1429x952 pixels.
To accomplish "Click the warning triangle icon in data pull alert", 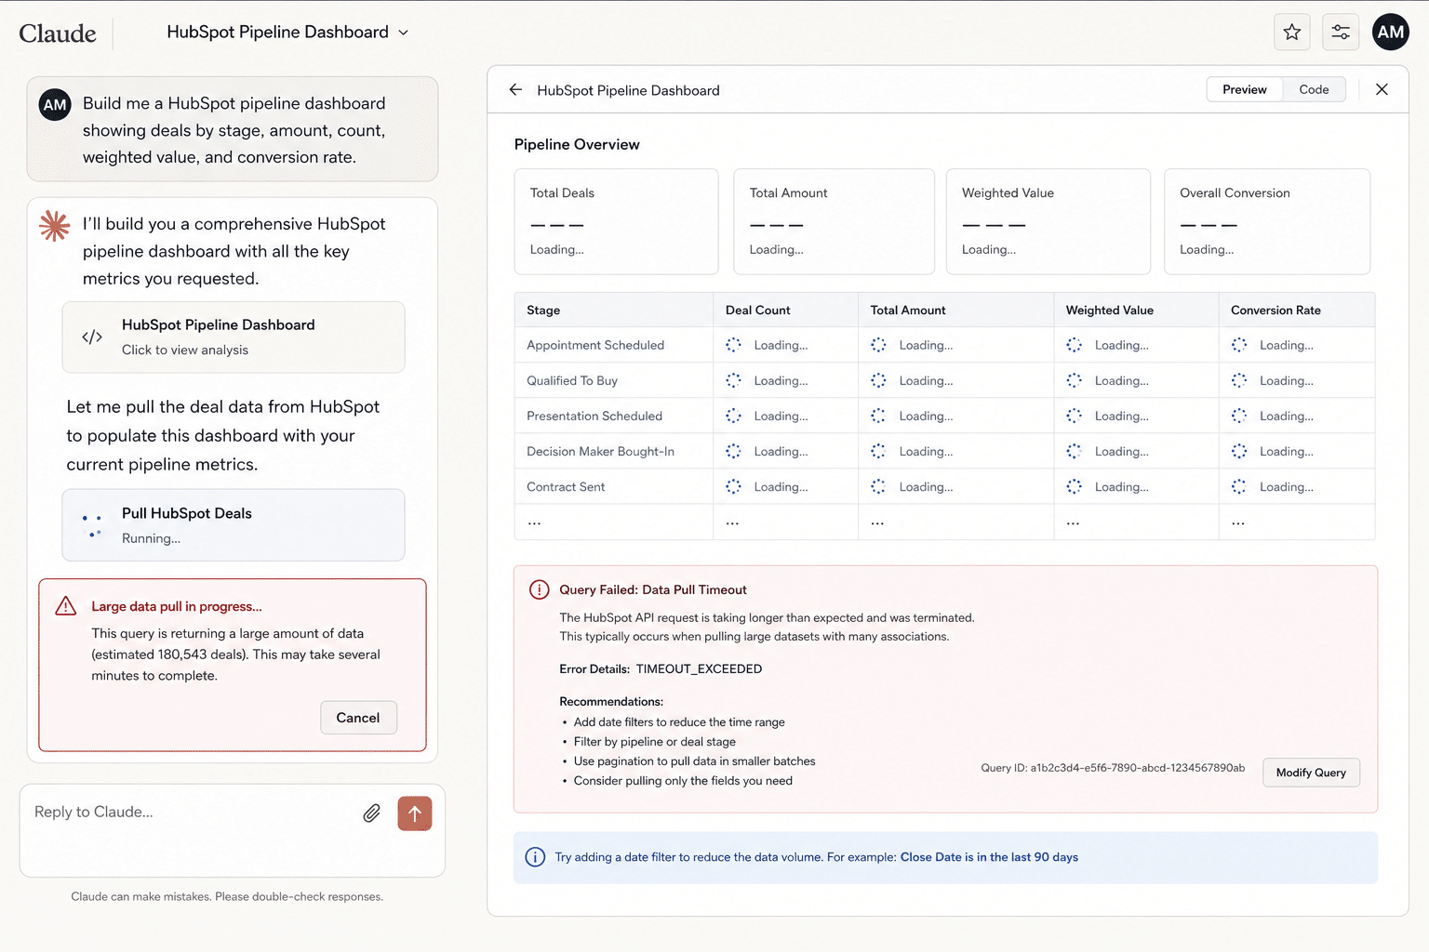I will (x=66, y=606).
